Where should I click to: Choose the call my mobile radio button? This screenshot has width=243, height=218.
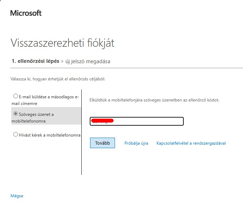click(x=15, y=134)
